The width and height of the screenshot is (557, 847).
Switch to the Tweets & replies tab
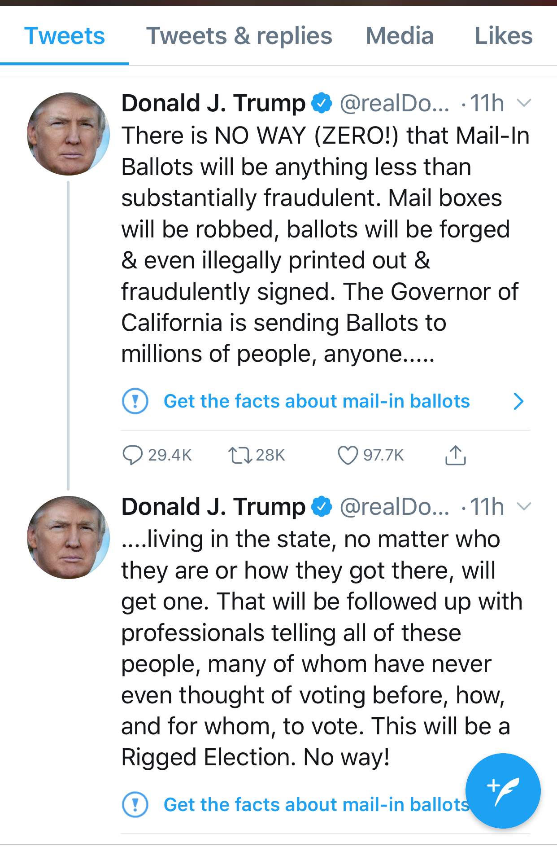point(239,36)
